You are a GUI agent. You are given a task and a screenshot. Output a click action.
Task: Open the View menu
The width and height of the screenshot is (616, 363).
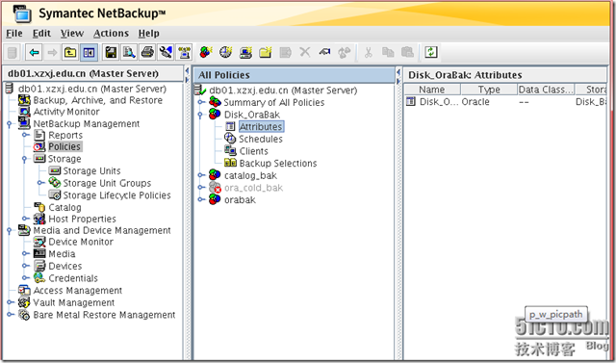tap(72, 34)
